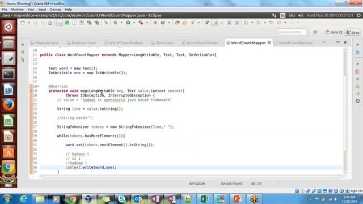The image size is (363, 204).
Task: Open Excel from the Windows taskbar
Action: click(x=205, y=199)
